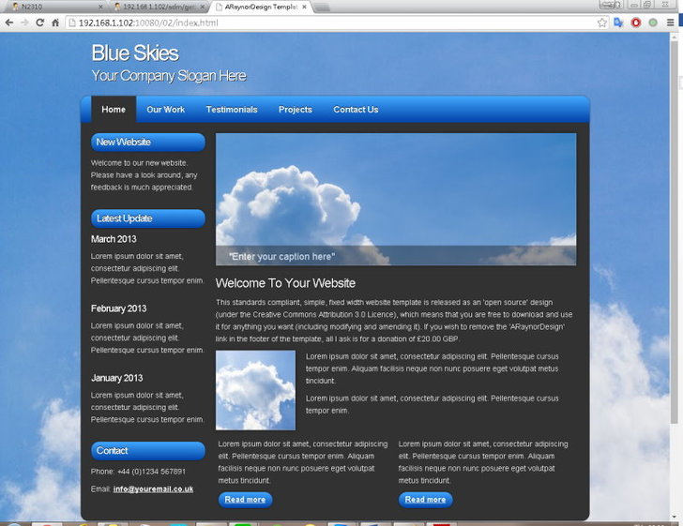Click the Contact sidebar heading
This screenshot has height=526, width=683.
(x=148, y=451)
